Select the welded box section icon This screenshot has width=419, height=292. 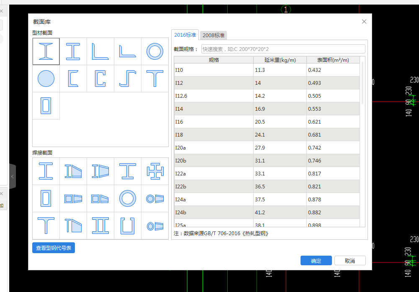pyautogui.click(x=46, y=198)
